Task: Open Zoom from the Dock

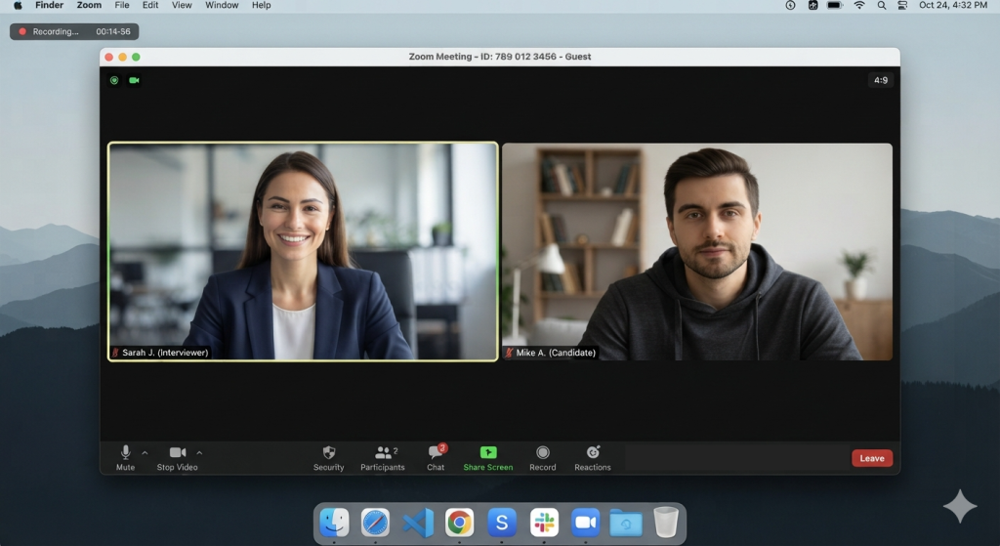Action: click(x=586, y=523)
